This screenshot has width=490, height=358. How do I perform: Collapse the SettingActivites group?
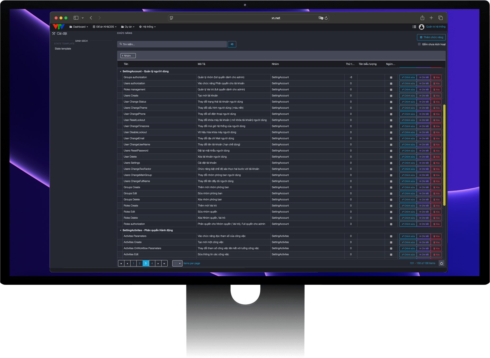[121, 230]
